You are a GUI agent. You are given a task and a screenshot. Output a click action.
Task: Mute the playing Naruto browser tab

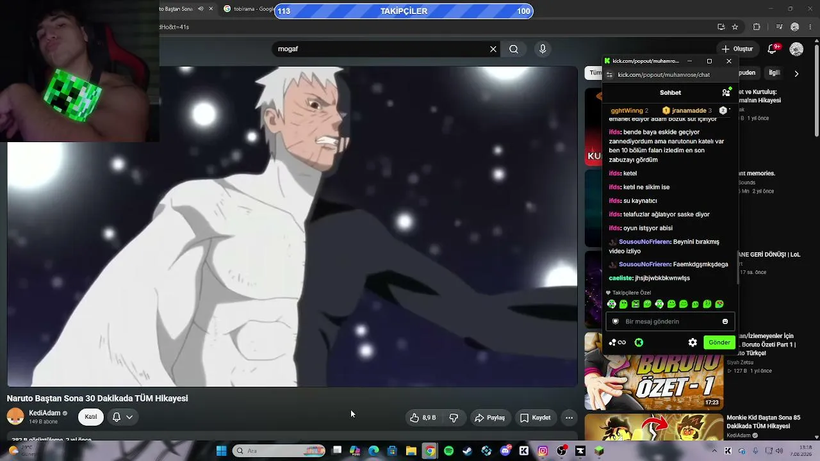click(x=201, y=9)
